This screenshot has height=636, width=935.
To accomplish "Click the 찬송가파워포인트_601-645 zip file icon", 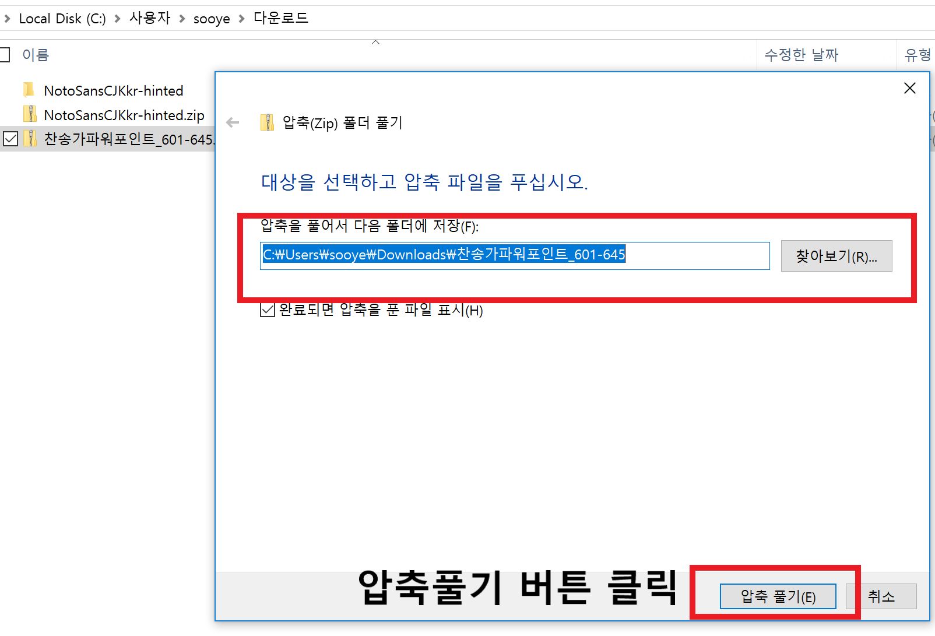I will [30, 139].
